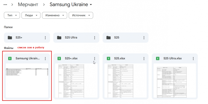Screen dimensions: 208x104
Task: Open three-dot menu of S25+.xlsx file
Action: coord(95,58)
